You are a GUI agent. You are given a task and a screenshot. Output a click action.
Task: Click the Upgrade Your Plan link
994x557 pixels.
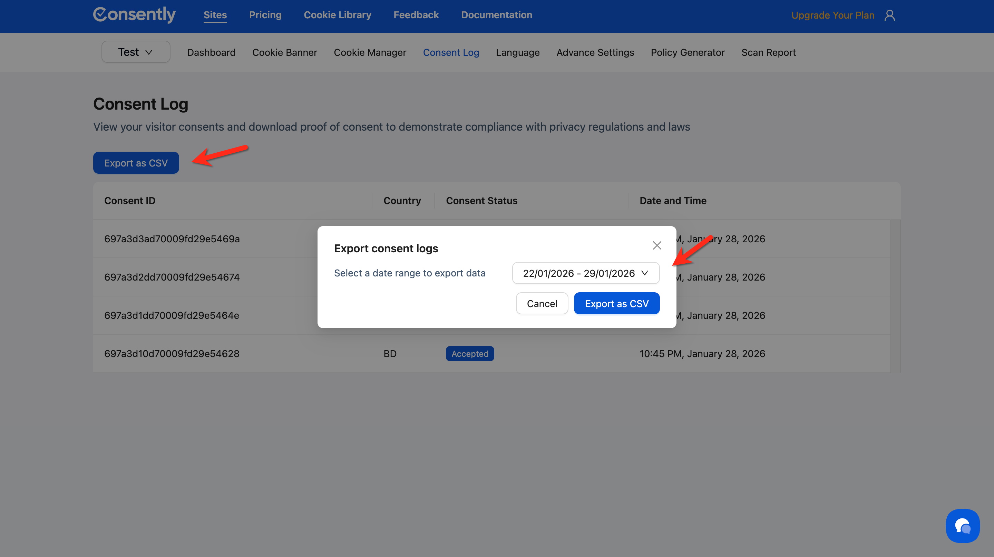click(x=832, y=16)
